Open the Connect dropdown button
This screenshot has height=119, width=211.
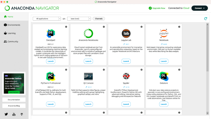(x=200, y=8)
